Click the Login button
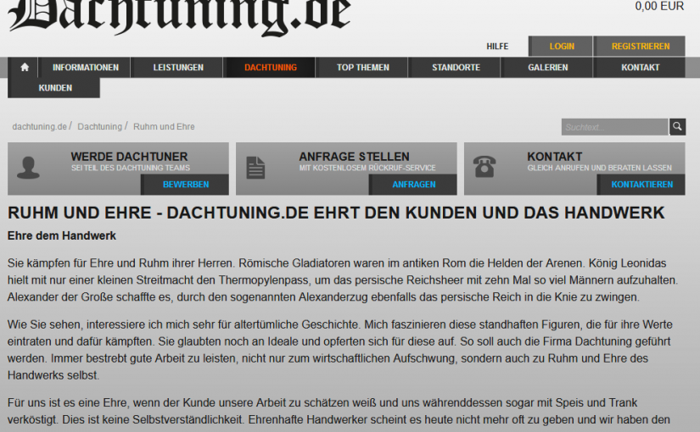This screenshot has height=432, width=700. [561, 47]
